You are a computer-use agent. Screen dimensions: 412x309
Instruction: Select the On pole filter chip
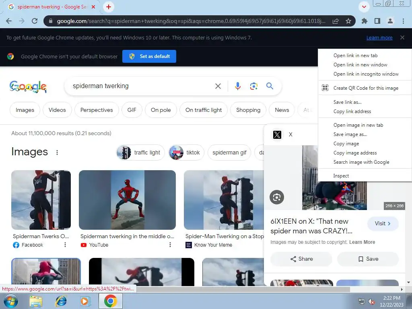[x=161, y=110]
